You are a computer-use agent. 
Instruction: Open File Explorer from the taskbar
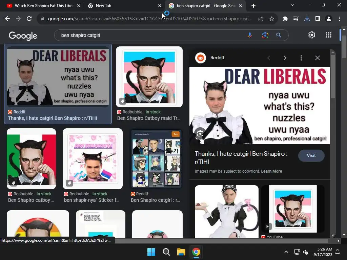[181, 252]
